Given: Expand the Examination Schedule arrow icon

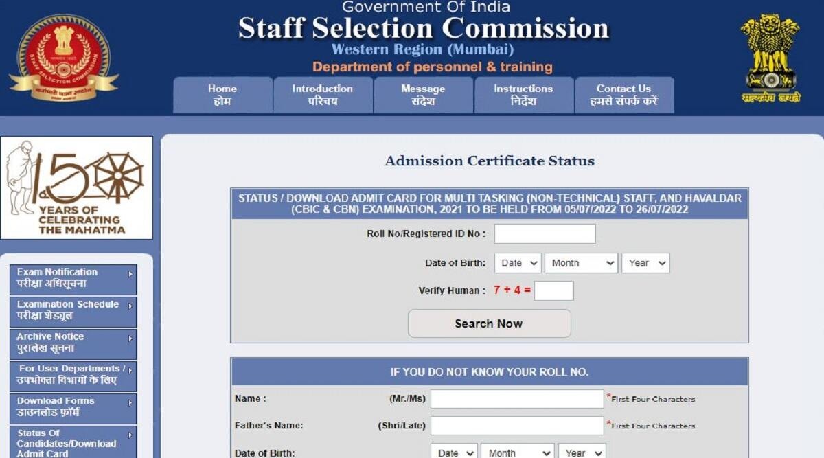Looking at the screenshot, I should (x=130, y=306).
